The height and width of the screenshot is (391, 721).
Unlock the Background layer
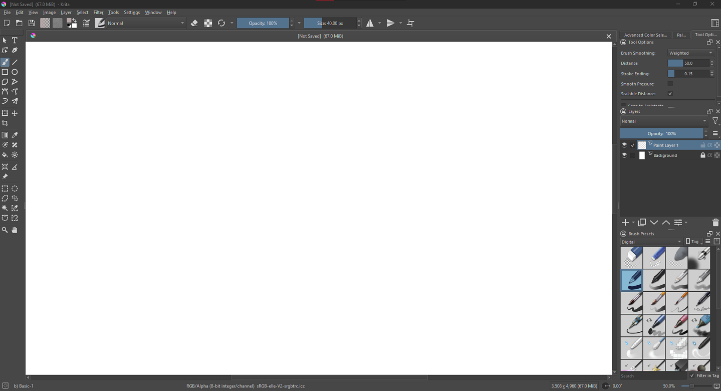(x=702, y=155)
